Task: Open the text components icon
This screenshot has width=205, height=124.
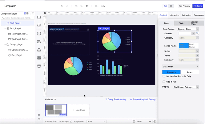Action: (x=39, y=34)
